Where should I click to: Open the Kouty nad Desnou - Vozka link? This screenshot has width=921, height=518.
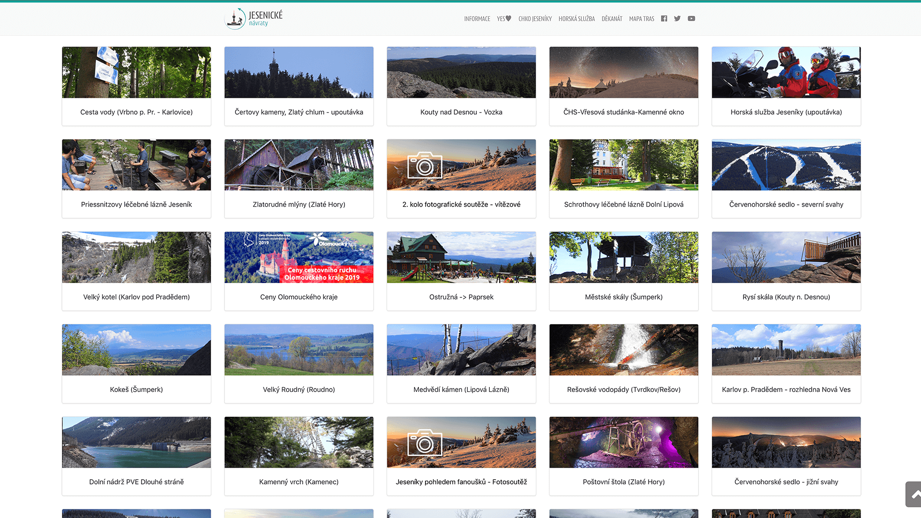pos(461,112)
